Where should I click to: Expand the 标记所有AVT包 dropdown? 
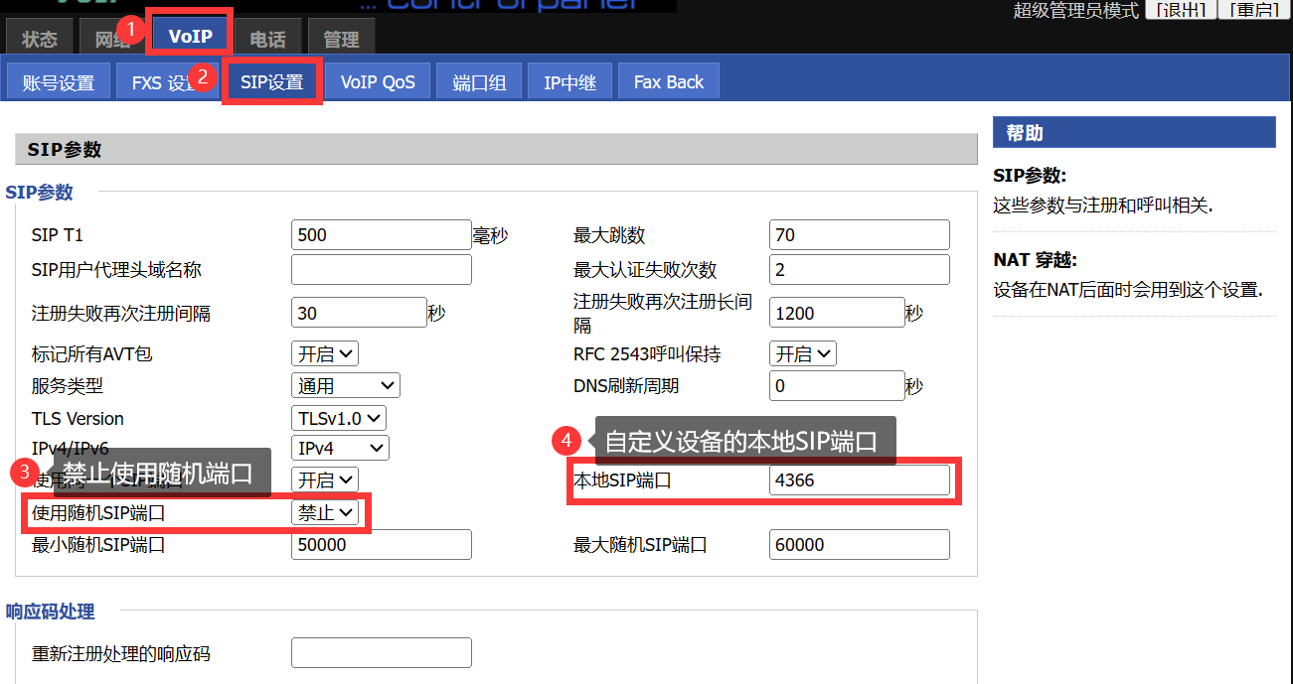(325, 354)
